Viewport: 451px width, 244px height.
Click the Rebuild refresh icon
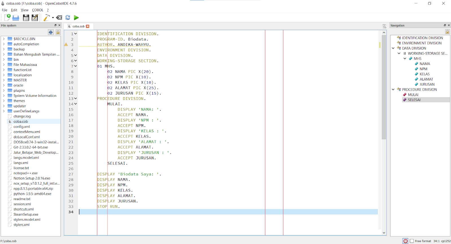click(68, 18)
